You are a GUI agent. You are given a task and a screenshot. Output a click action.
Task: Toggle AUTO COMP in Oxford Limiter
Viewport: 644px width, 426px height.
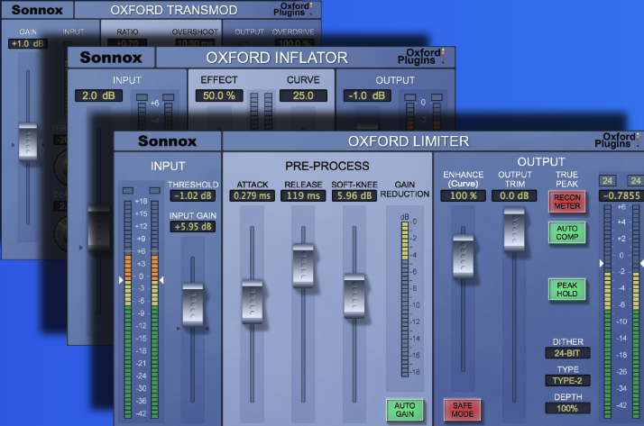point(566,232)
